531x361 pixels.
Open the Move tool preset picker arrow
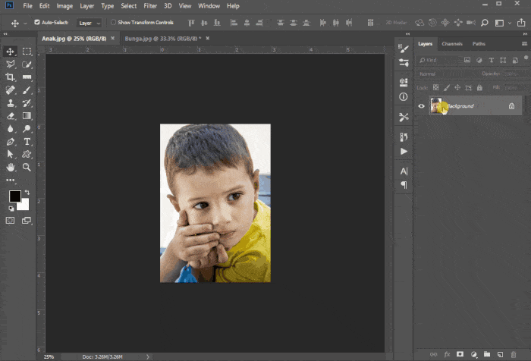pyautogui.click(x=25, y=24)
